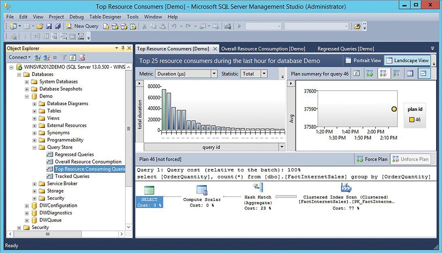Expand the Tables folder node
Image resolution: width=442 pixels, height=253 pixels.
(x=35, y=111)
